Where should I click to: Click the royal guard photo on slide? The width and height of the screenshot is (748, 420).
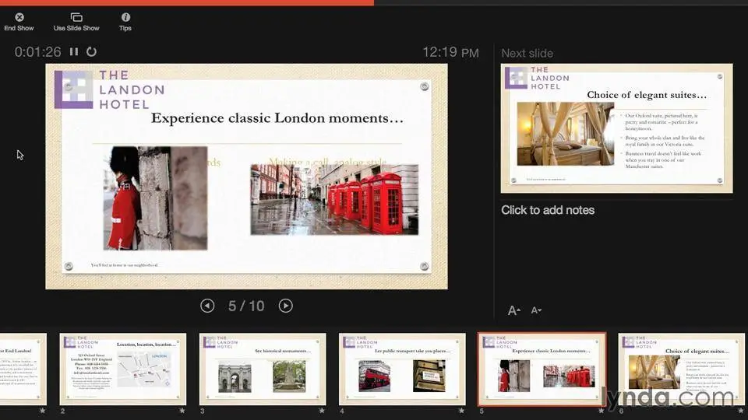tap(156, 198)
